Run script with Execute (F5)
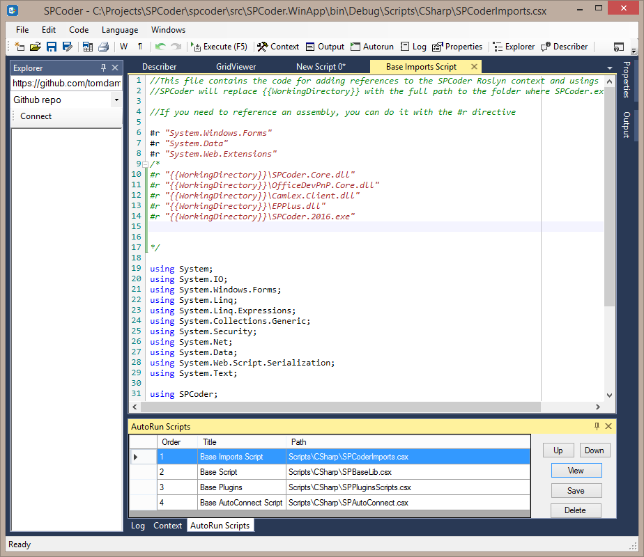Screen dimensions: 644x557 (x=220, y=47)
